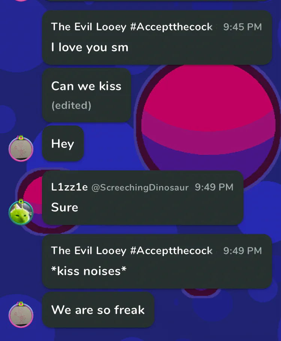Image resolution: width=281 pixels, height=341 pixels.
Task: Click the "(edited)" label
Action: 71,106
